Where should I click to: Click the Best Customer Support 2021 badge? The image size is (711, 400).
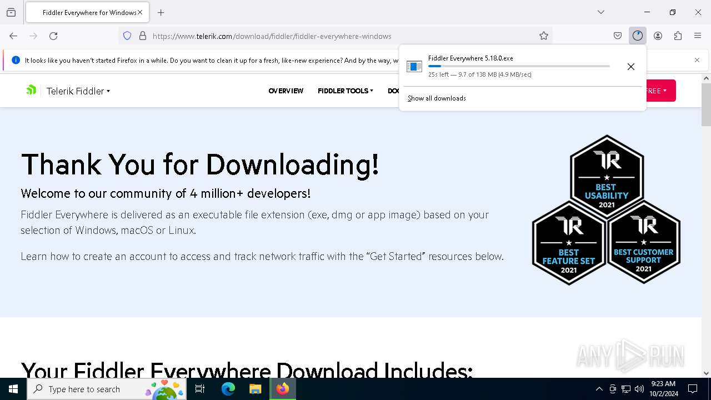(644, 243)
